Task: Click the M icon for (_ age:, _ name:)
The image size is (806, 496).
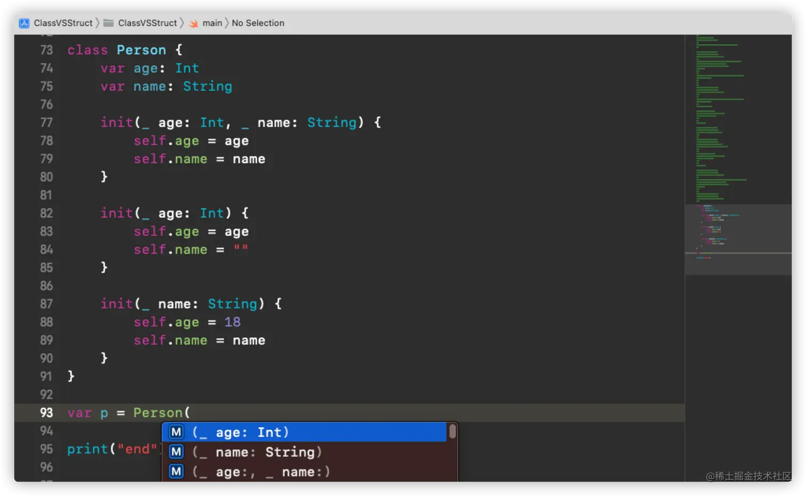Action: pos(176,471)
